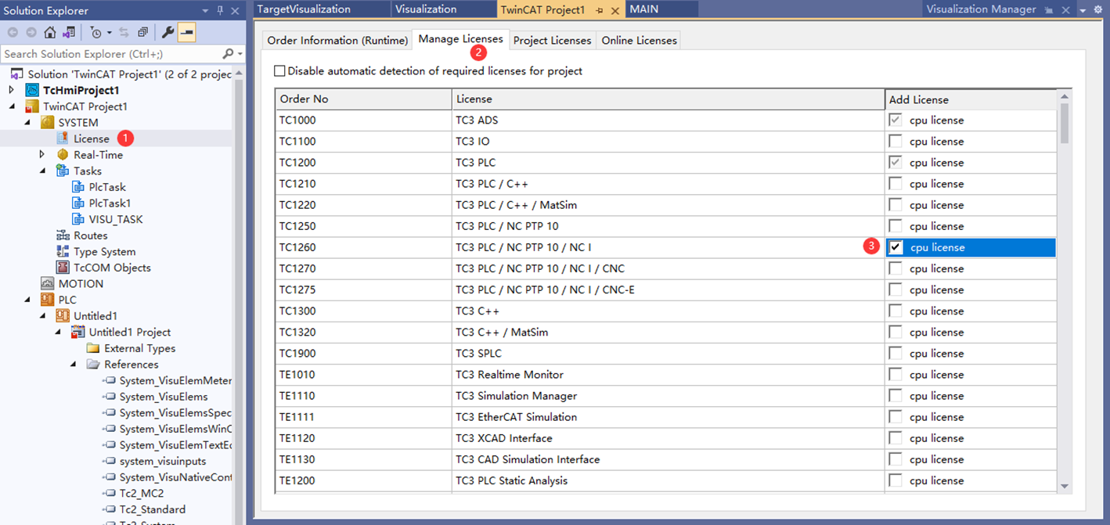
Task: Switch to the Project Licenses tab
Action: point(552,40)
